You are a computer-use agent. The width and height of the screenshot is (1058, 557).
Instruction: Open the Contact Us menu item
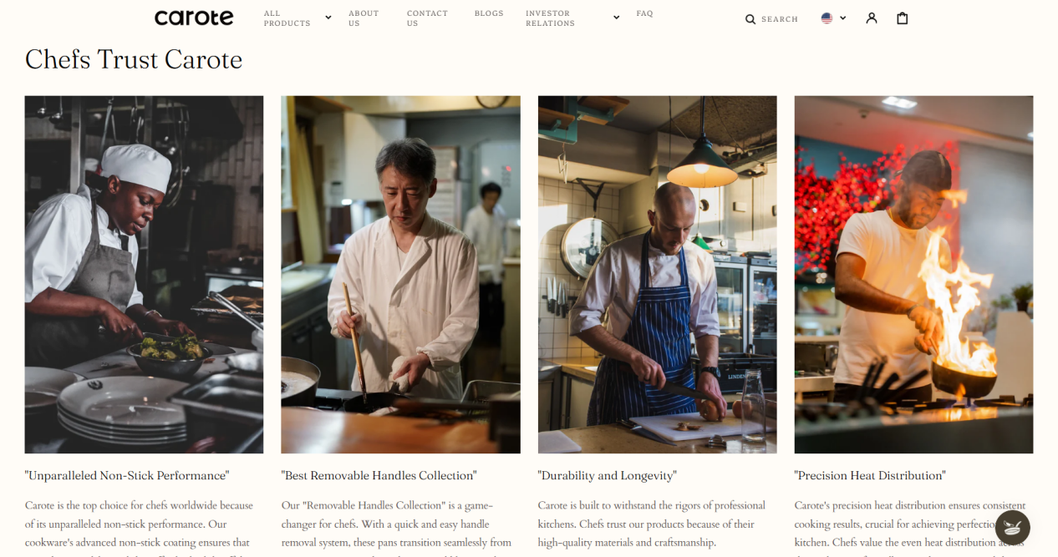point(427,18)
